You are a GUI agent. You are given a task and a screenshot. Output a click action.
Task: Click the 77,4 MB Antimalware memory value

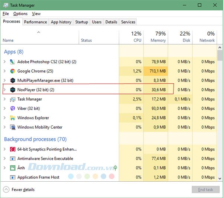pos(159,159)
